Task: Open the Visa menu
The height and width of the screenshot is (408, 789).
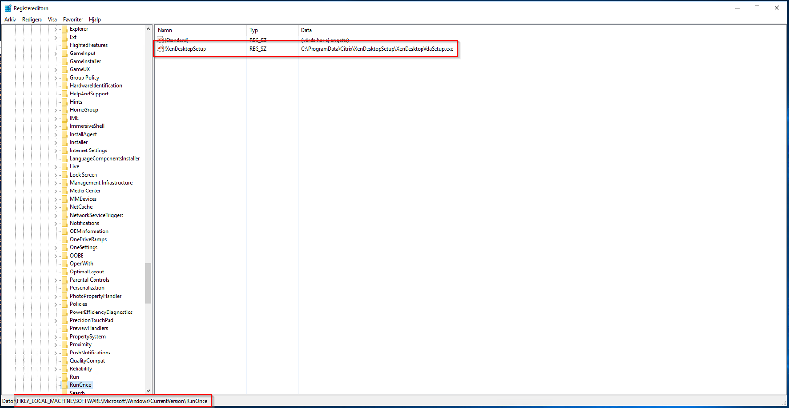Action: 53,20
